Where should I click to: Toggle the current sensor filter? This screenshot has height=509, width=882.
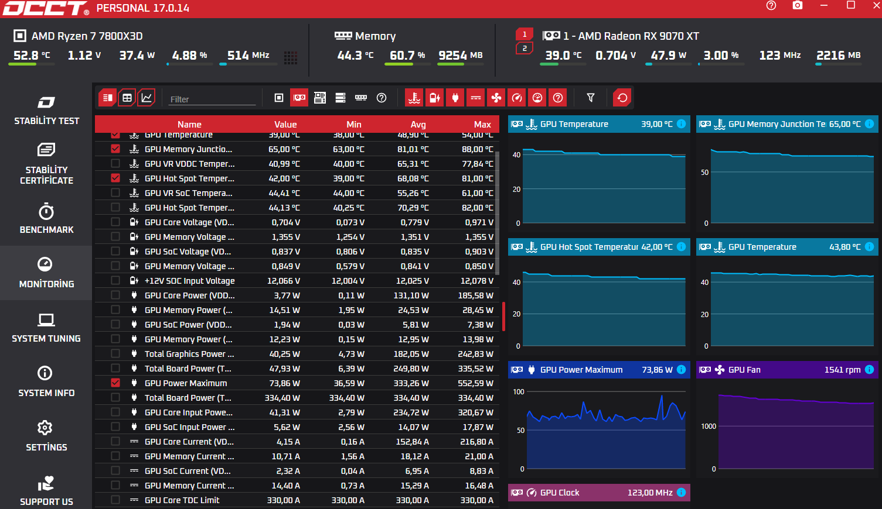coord(476,98)
